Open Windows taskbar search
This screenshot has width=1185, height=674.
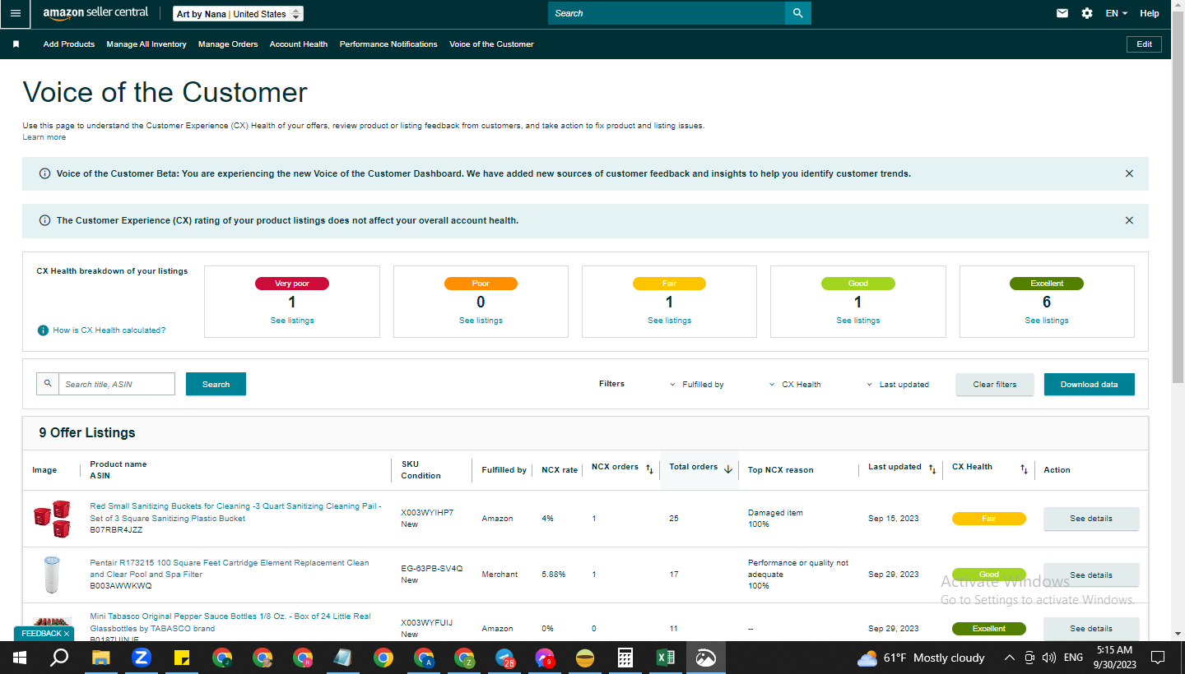tap(59, 658)
